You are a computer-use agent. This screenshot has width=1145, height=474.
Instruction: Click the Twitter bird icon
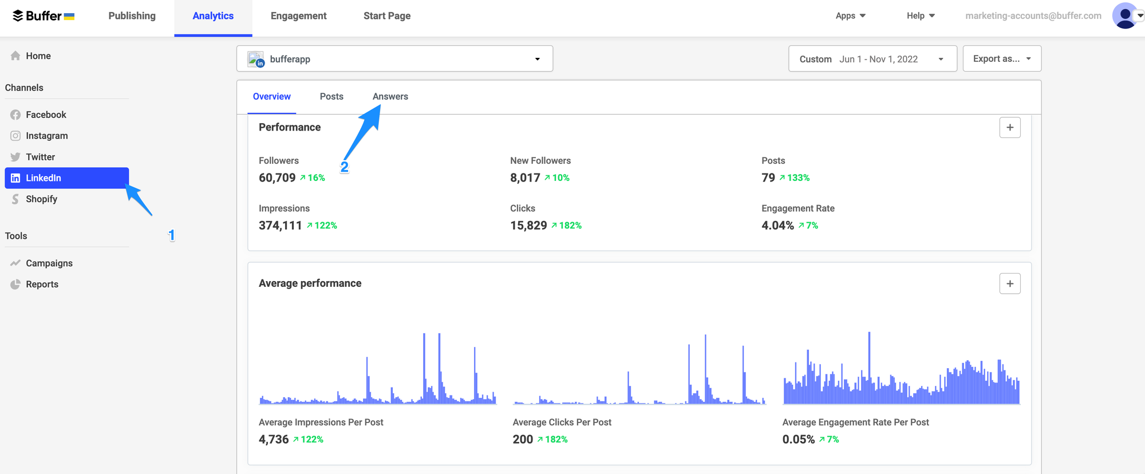click(15, 157)
